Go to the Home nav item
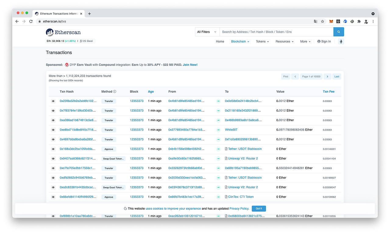 point(220,41)
